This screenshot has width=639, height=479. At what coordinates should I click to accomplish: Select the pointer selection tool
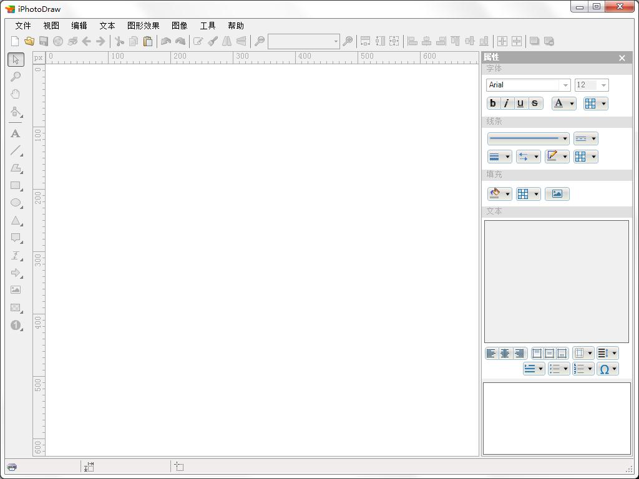pyautogui.click(x=16, y=59)
